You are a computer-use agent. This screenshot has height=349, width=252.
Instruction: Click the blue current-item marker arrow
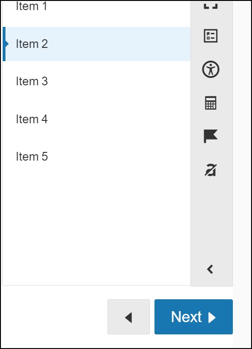click(x=7, y=44)
